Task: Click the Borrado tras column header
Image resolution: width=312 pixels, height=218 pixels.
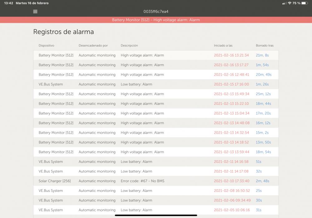Action: (265, 45)
